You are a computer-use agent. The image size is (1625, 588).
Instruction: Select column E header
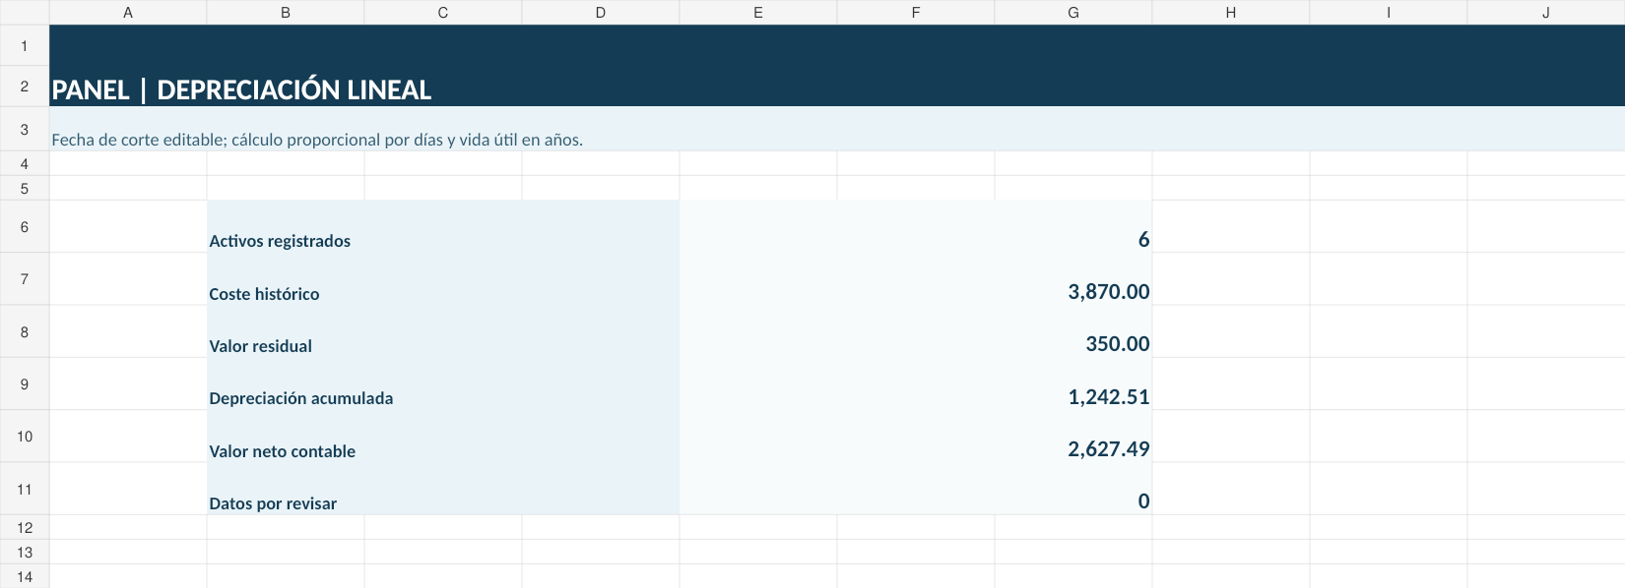[758, 13]
